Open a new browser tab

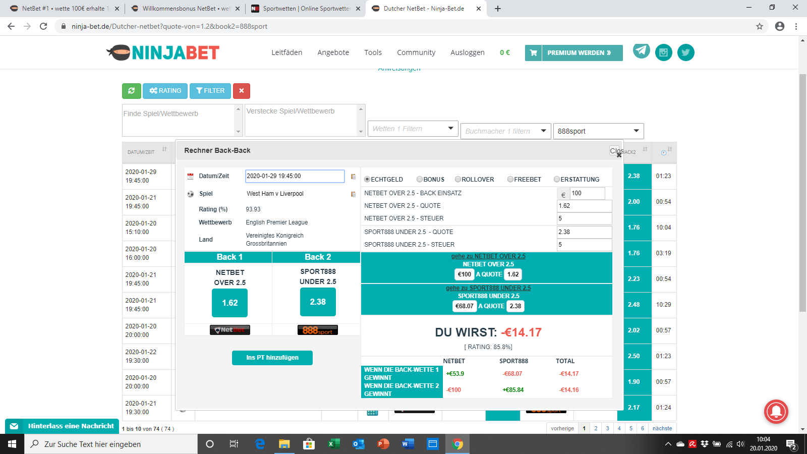click(x=498, y=9)
